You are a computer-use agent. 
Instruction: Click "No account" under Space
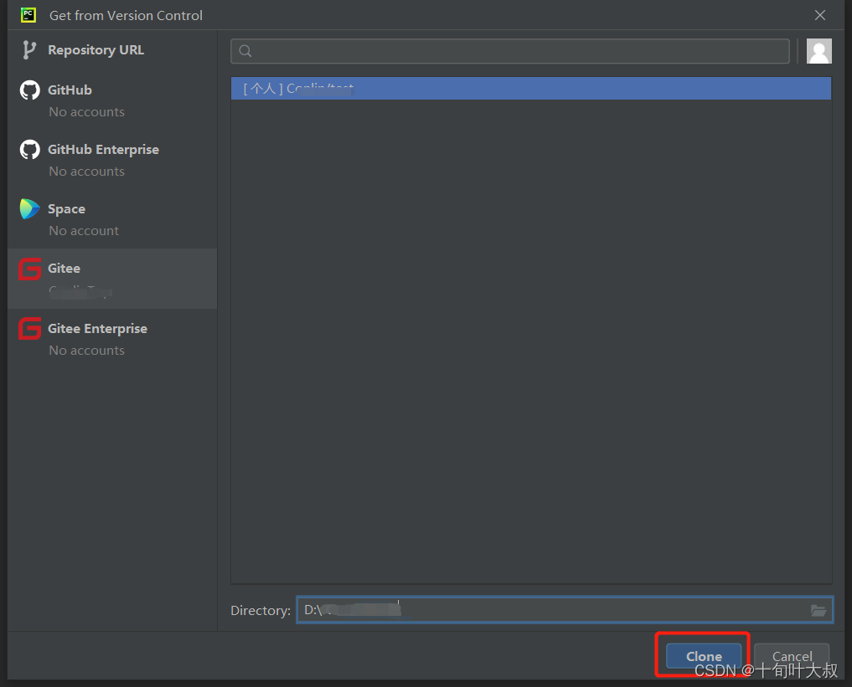(84, 231)
